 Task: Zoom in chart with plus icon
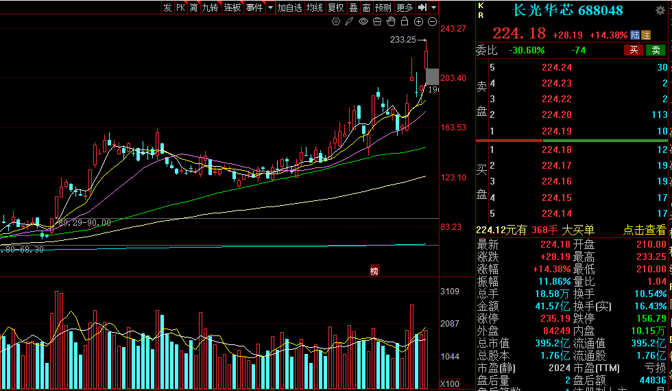tap(418, 22)
